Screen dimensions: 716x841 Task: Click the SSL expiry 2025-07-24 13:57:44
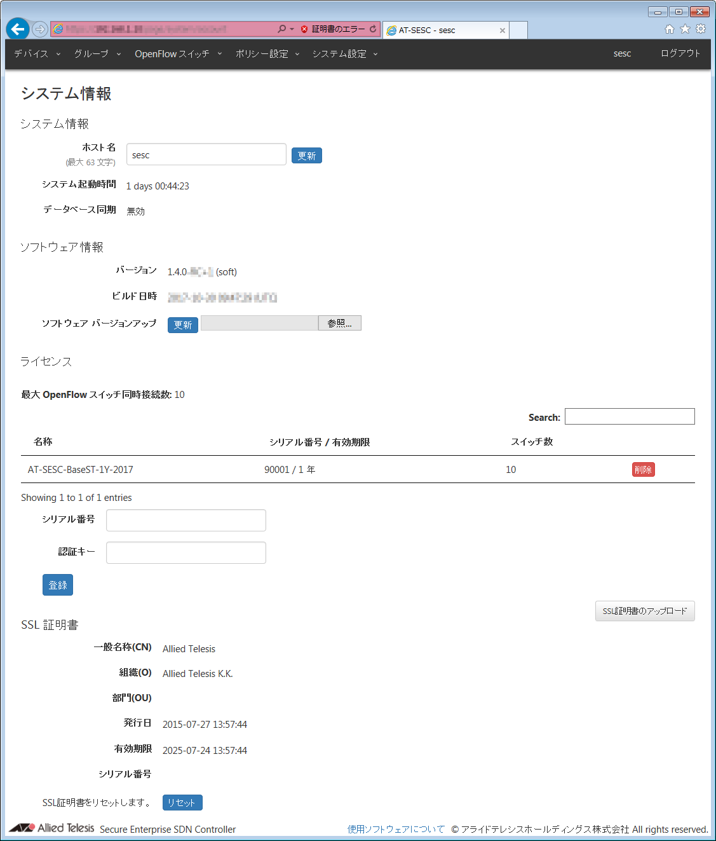pyautogui.click(x=205, y=751)
